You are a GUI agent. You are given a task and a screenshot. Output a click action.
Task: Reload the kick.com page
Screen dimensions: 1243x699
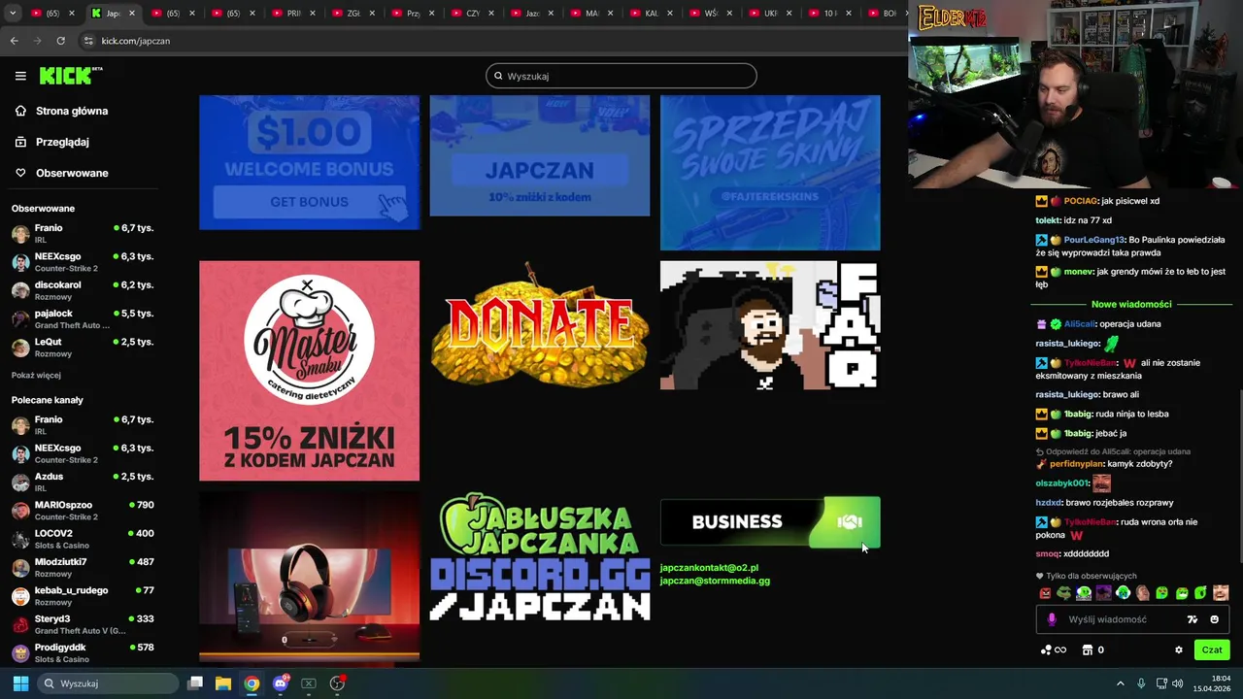point(60,41)
